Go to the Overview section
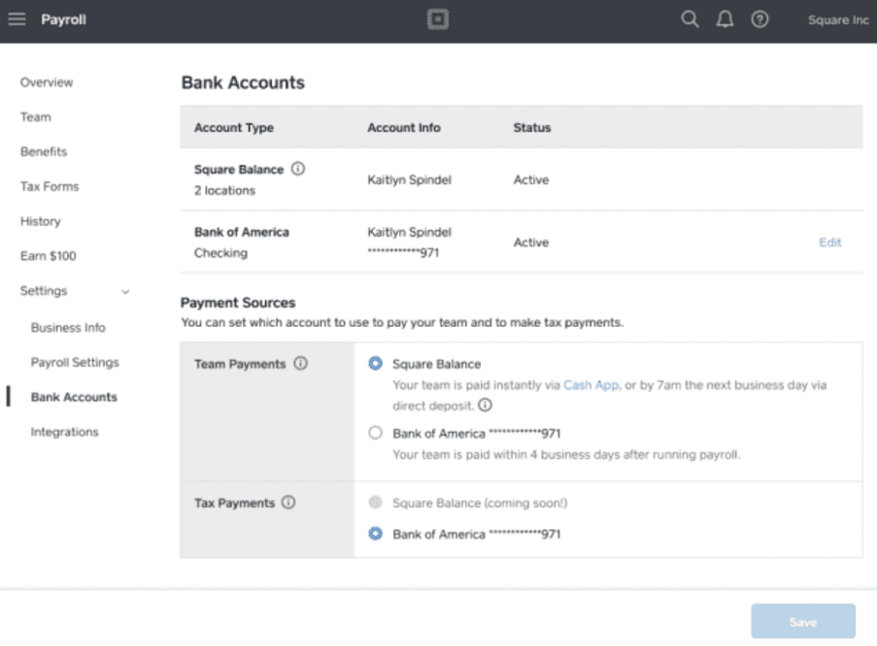The image size is (877, 646). 46,82
